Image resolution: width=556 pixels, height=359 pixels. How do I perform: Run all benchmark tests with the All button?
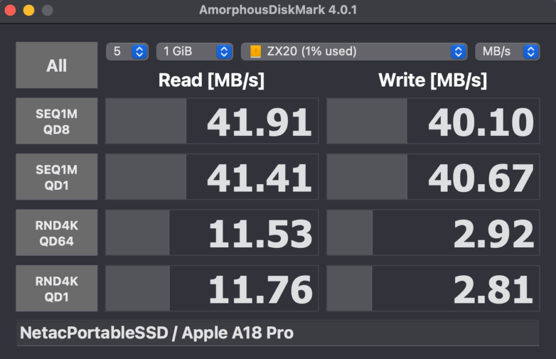click(x=56, y=65)
